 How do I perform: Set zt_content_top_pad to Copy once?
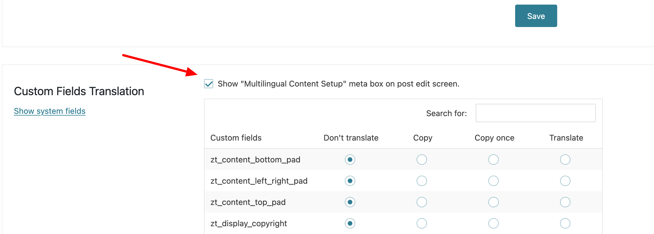pos(493,202)
